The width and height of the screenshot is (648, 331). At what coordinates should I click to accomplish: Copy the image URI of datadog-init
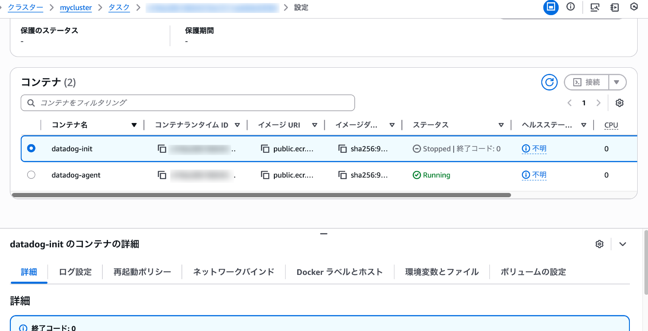(265, 148)
